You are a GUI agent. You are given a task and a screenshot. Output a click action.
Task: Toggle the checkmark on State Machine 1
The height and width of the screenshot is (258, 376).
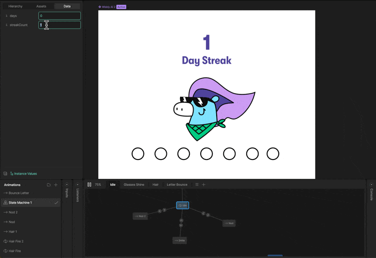coord(56,203)
